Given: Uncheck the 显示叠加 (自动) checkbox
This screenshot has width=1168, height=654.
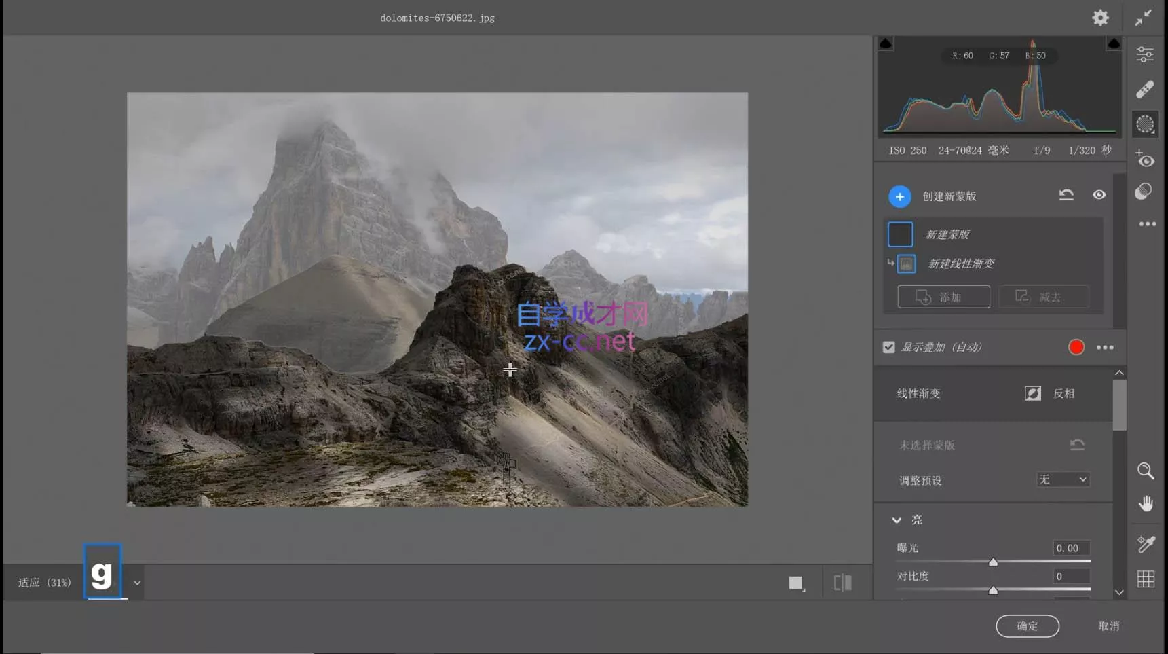Looking at the screenshot, I should point(888,347).
